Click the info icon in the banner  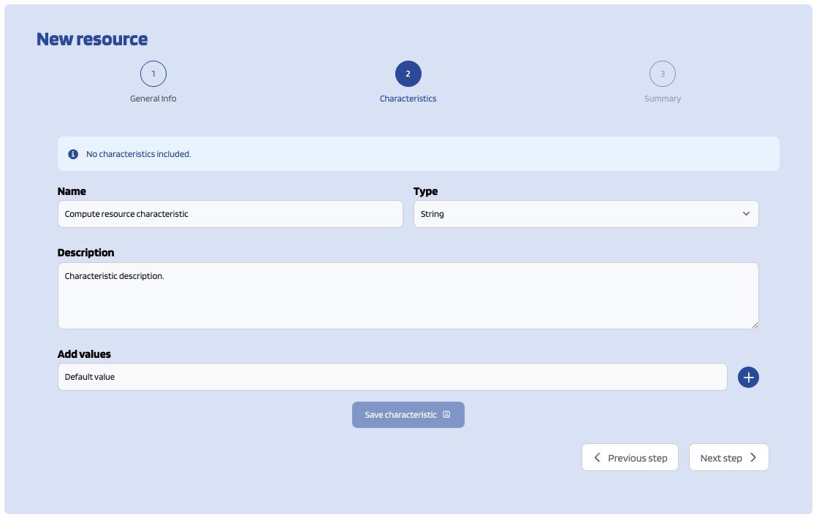click(73, 154)
